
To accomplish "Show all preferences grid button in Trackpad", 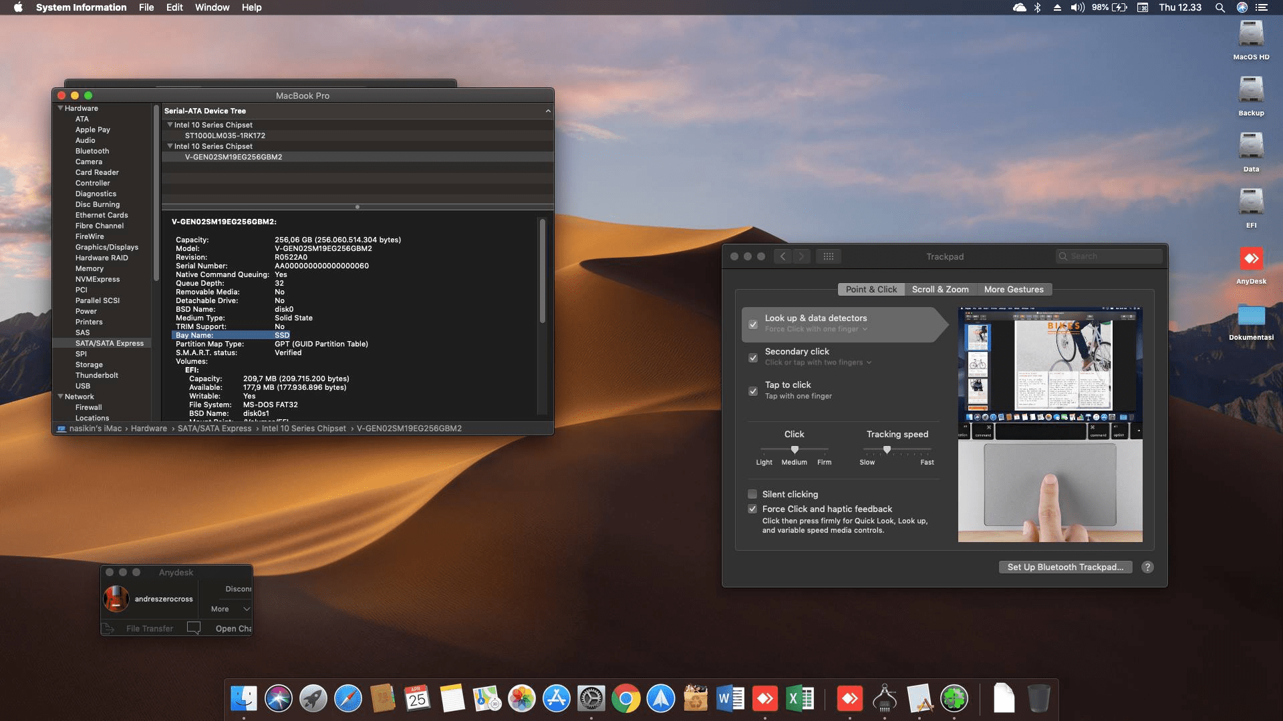I will (x=829, y=256).
